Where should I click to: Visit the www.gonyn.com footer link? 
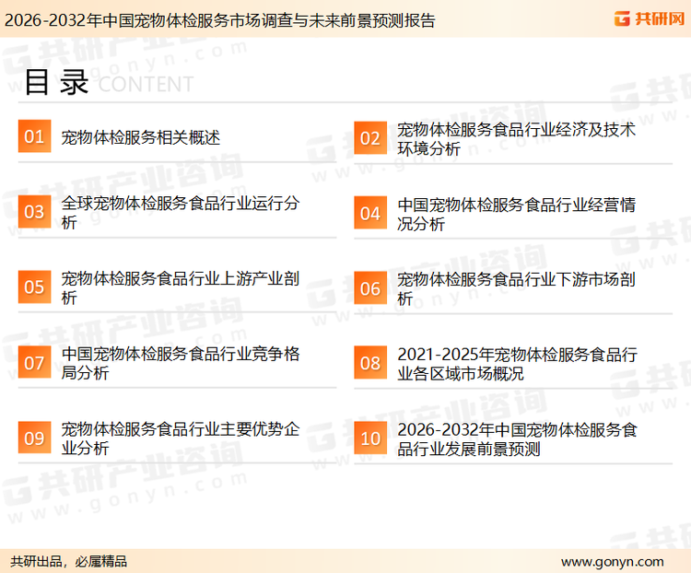point(613,562)
